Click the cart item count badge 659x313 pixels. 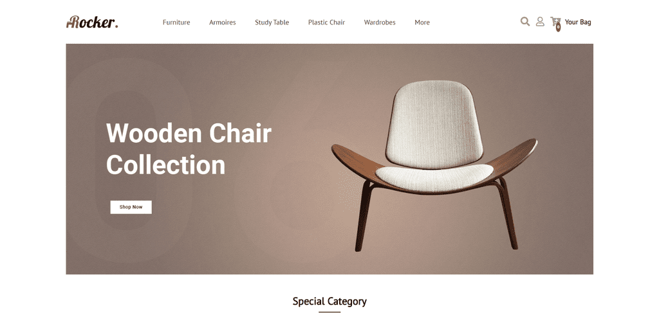[558, 27]
